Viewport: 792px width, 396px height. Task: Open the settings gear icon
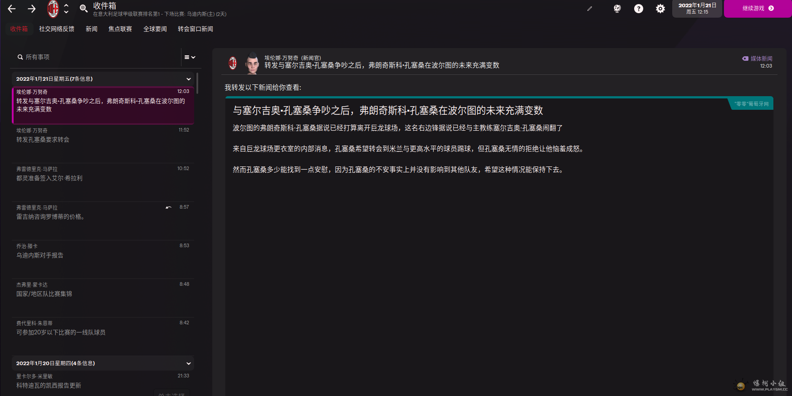click(660, 9)
